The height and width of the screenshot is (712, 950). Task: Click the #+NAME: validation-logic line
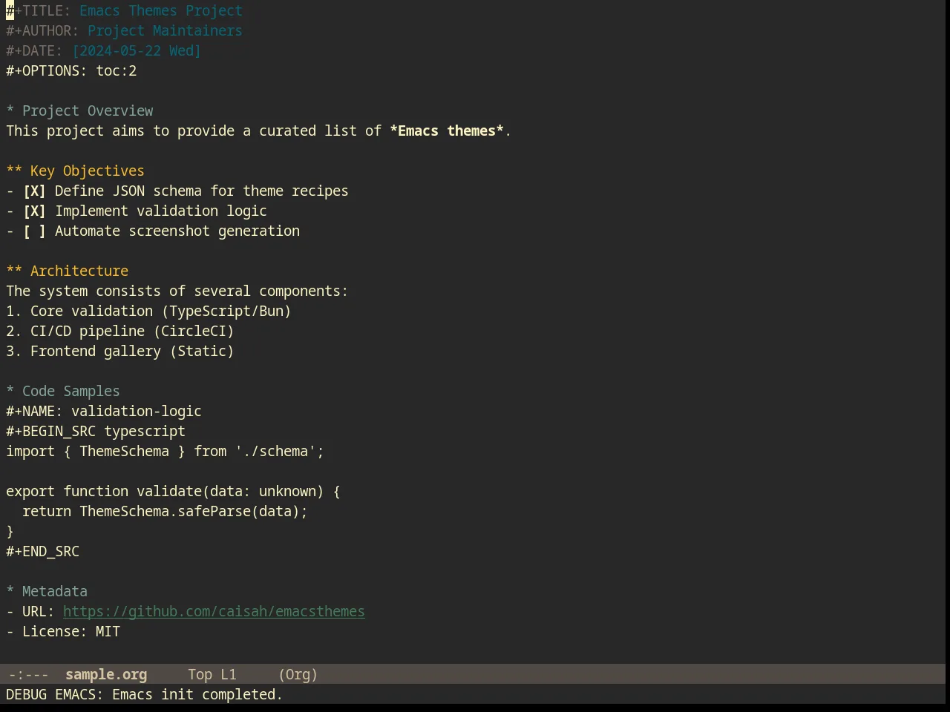coord(104,412)
